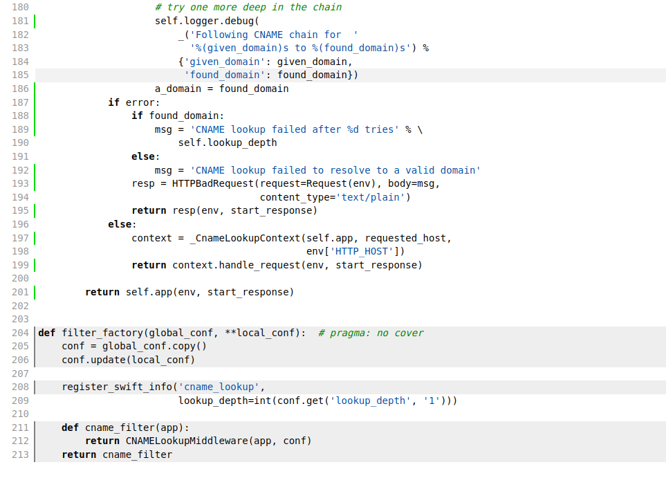Viewport: 666px width, 478px height.
Task: Click the 'lookup_depth' string on line 209
Action: [371, 401]
